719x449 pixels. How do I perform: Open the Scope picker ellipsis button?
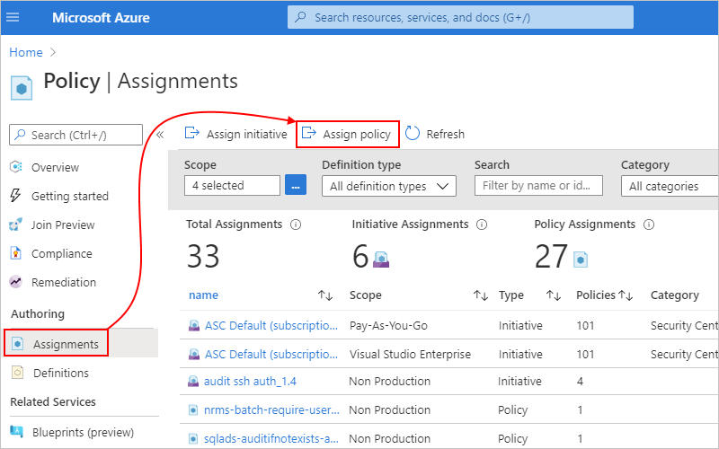pos(296,186)
